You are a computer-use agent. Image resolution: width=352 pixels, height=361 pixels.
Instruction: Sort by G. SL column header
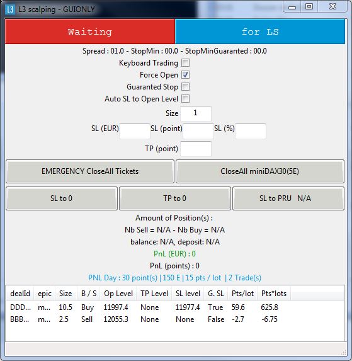pyautogui.click(x=216, y=294)
